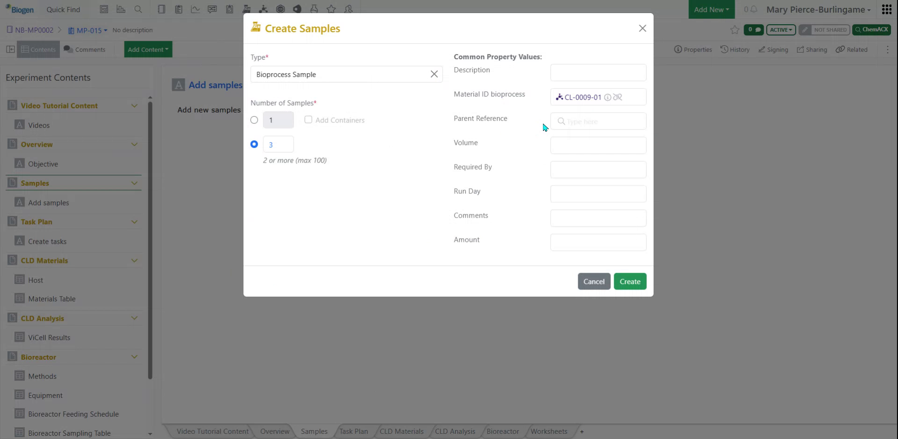Viewport: 898px width, 439px height.
Task: Open the clipboard tool in the top toolbar
Action: (x=179, y=9)
